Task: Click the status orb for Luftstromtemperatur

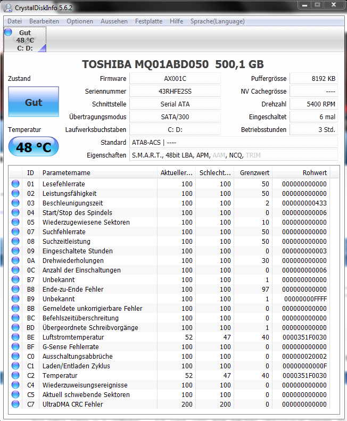Action: 15,337
